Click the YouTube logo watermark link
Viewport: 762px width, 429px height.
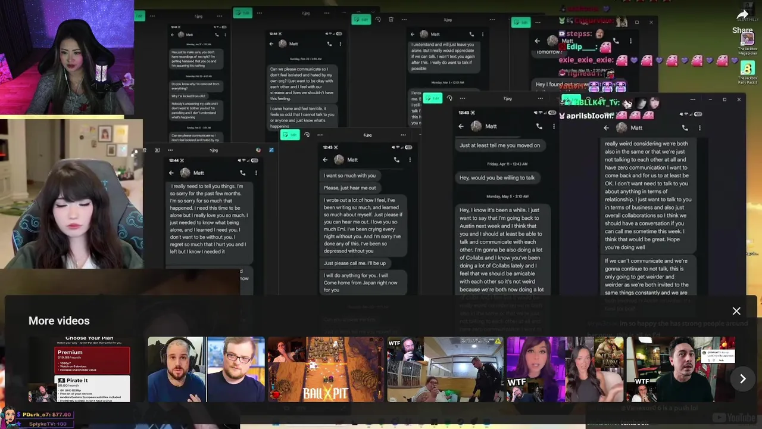pos(734,418)
